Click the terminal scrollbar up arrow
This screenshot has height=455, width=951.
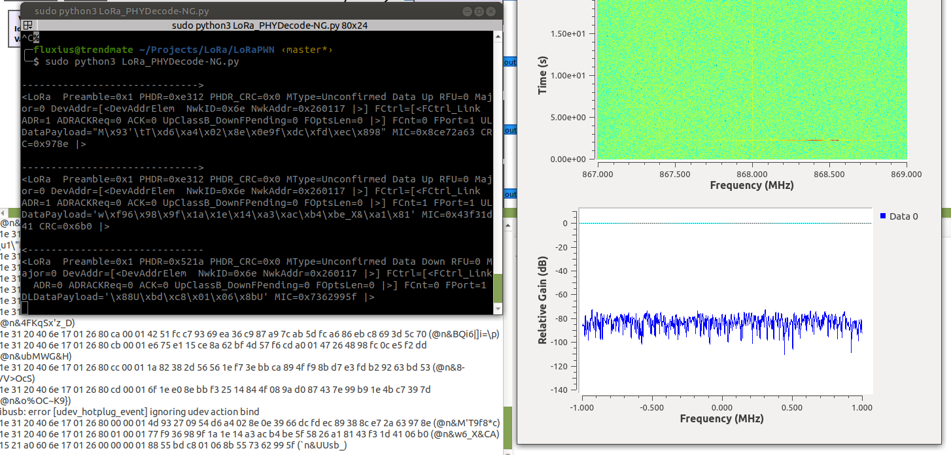(498, 35)
